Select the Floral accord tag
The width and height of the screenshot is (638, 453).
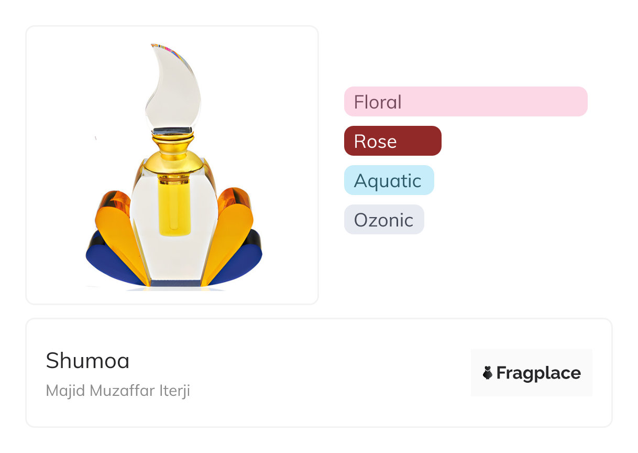(x=378, y=102)
